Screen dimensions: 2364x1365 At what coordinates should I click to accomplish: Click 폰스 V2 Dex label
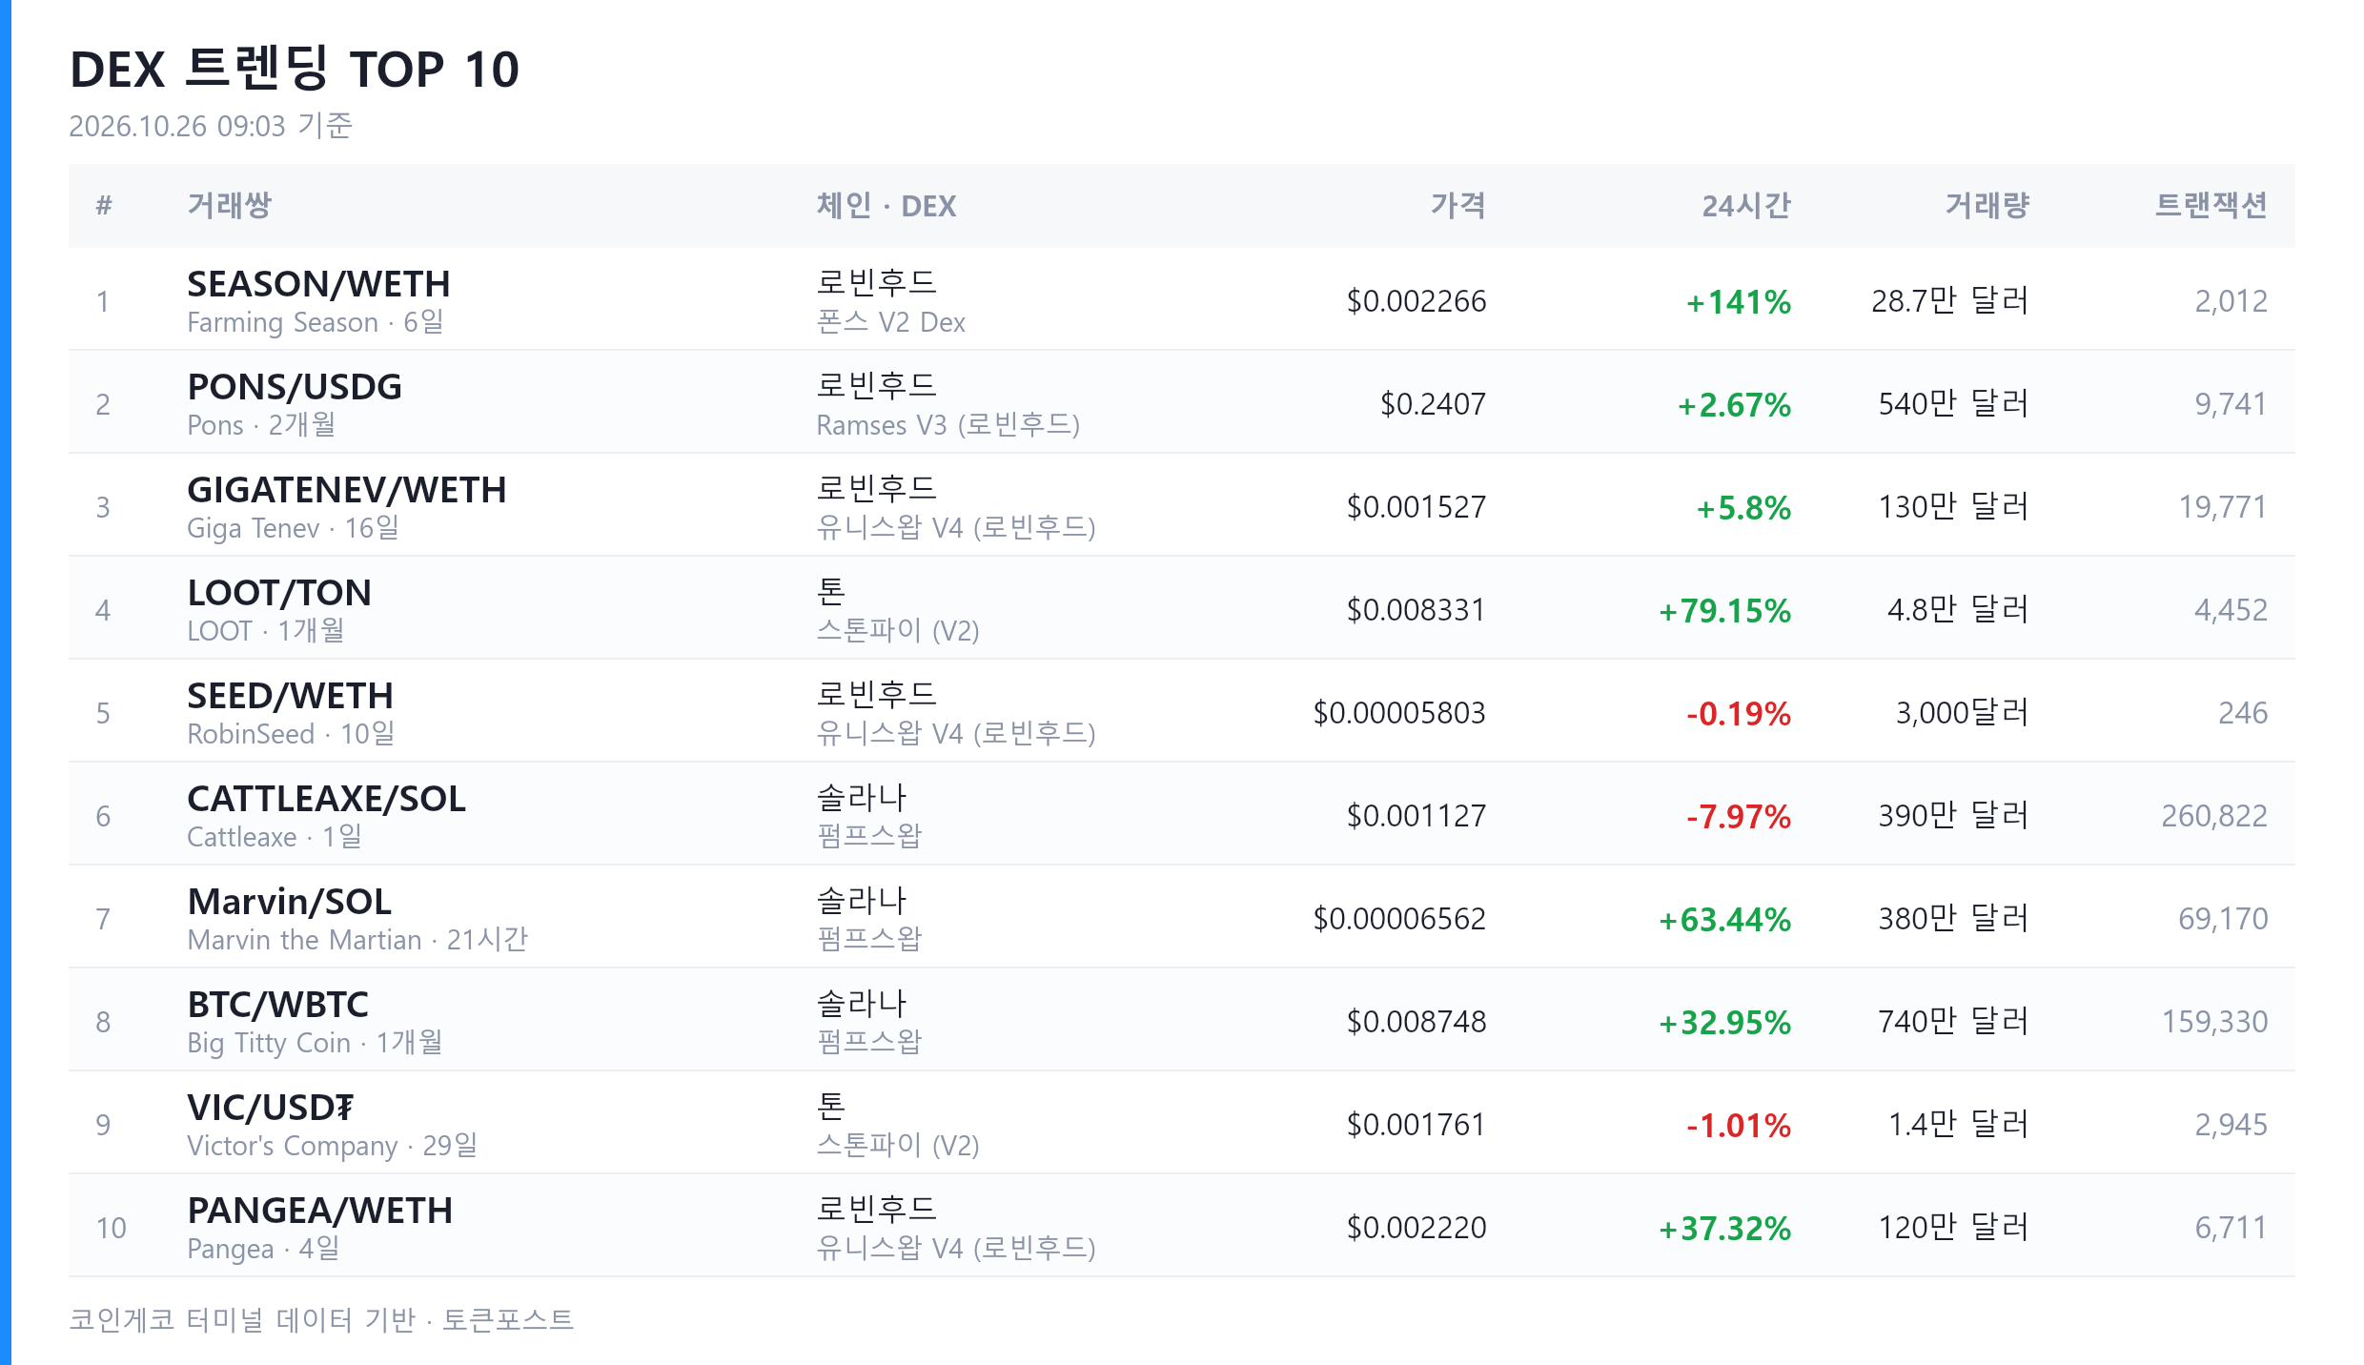tap(891, 322)
